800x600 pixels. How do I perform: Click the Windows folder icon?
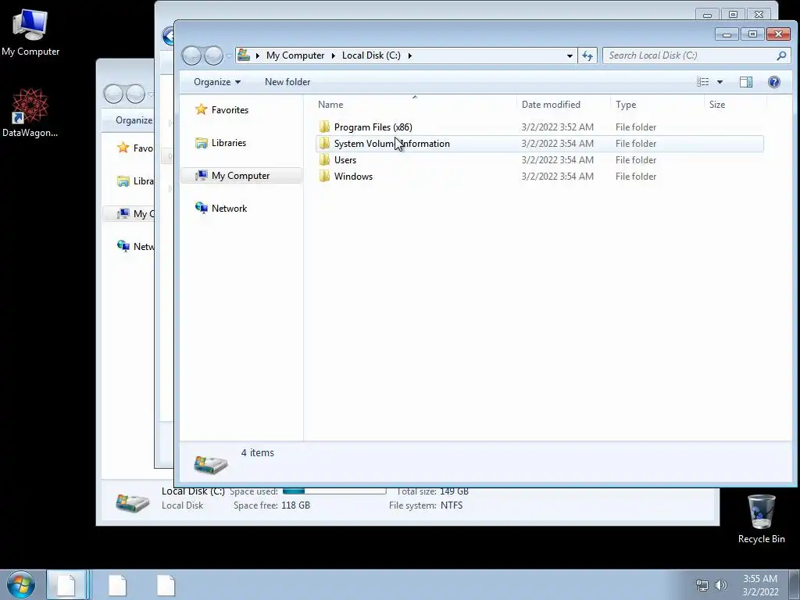[x=324, y=176]
